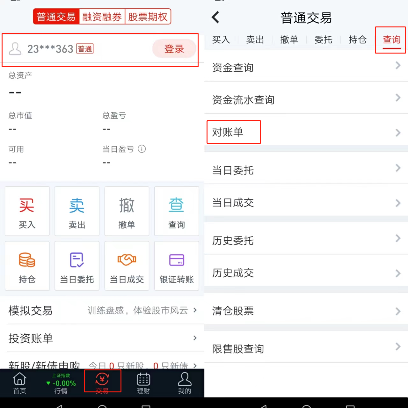Open the 查询 query tile
The height and width of the screenshot is (408, 408).
click(177, 211)
